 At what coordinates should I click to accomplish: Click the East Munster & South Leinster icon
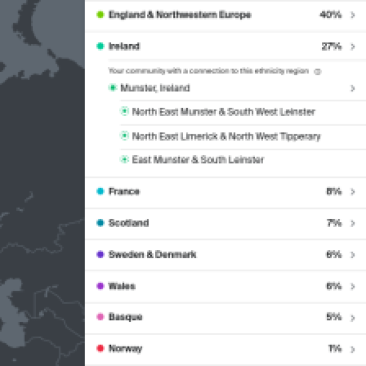coord(124,160)
